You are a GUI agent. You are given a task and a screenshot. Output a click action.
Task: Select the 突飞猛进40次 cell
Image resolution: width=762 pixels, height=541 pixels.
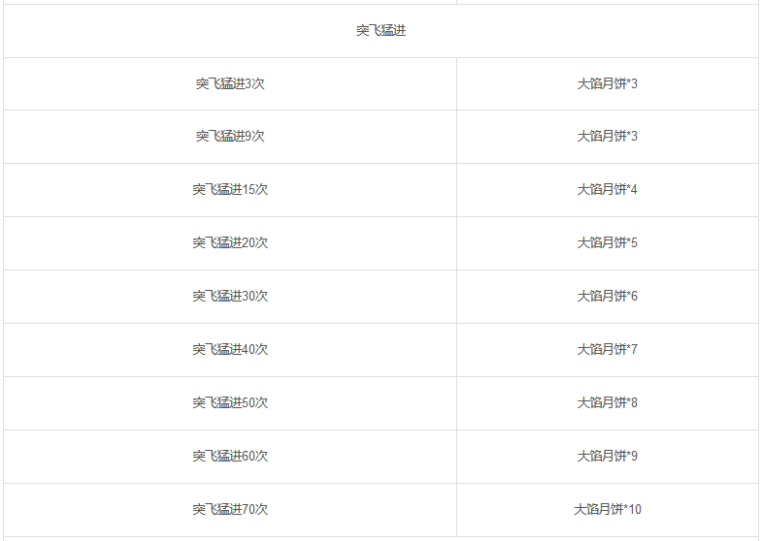[230, 349]
